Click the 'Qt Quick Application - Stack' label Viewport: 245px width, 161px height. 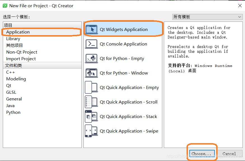(x=128, y=116)
